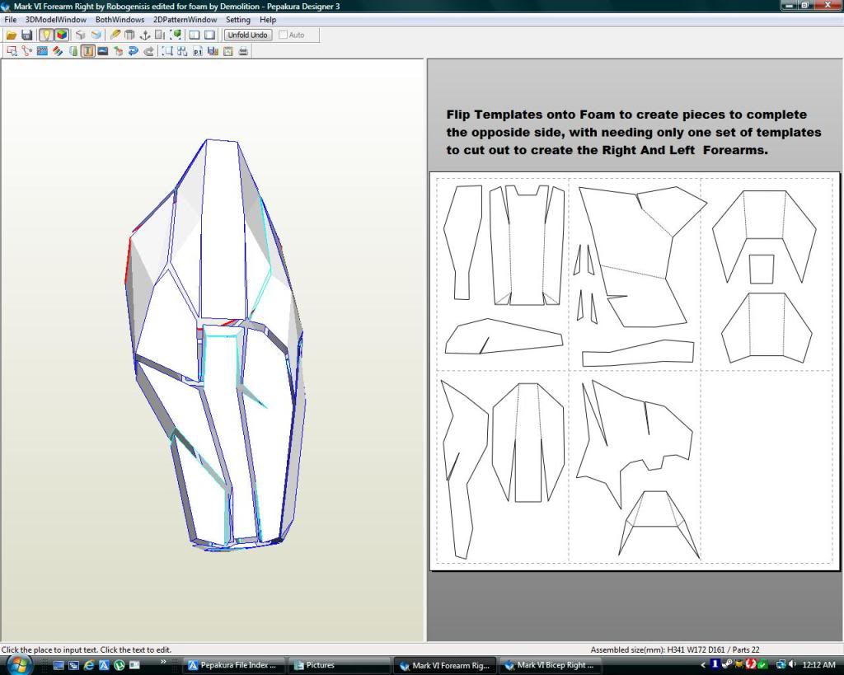This screenshot has width=844, height=675.
Task: Open the File menu
Action: (10, 20)
